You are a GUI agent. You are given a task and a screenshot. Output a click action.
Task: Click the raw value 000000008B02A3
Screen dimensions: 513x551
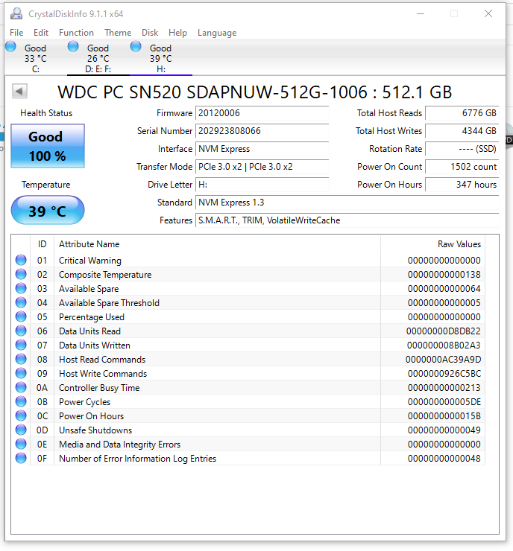[x=444, y=345]
